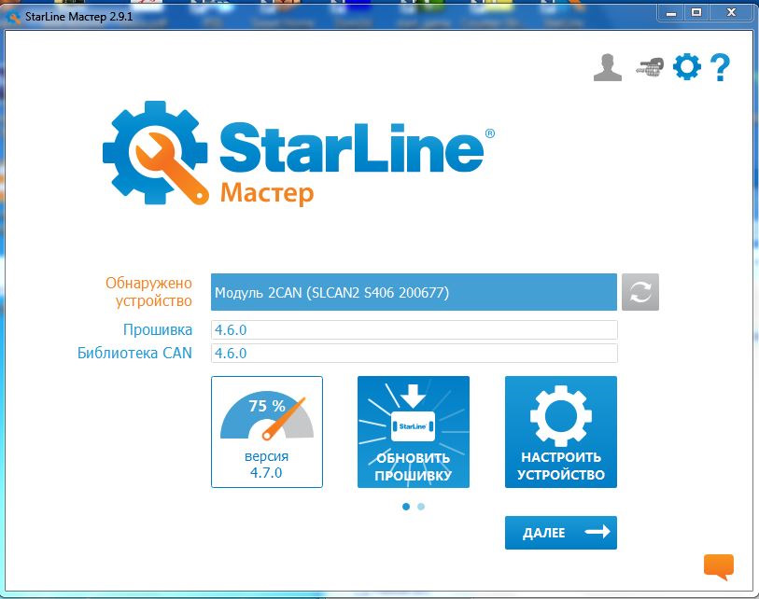759x599 pixels.
Task: Select the first page indicator dot
Action: (x=405, y=506)
